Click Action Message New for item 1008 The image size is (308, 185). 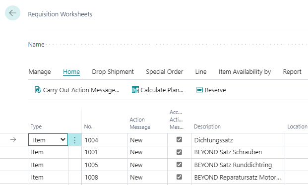(x=147, y=177)
